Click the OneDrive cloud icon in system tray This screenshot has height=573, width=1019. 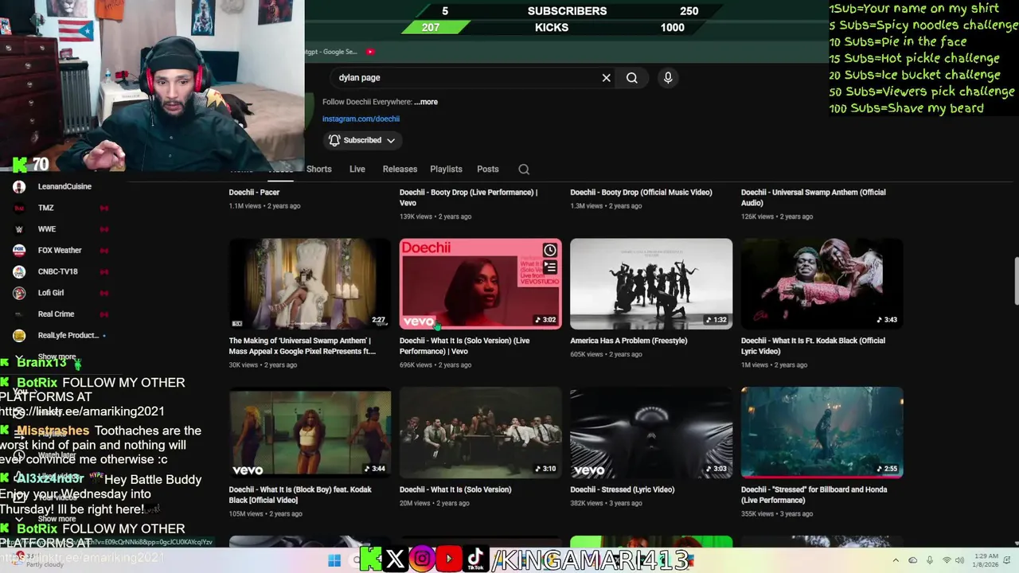coord(913,560)
